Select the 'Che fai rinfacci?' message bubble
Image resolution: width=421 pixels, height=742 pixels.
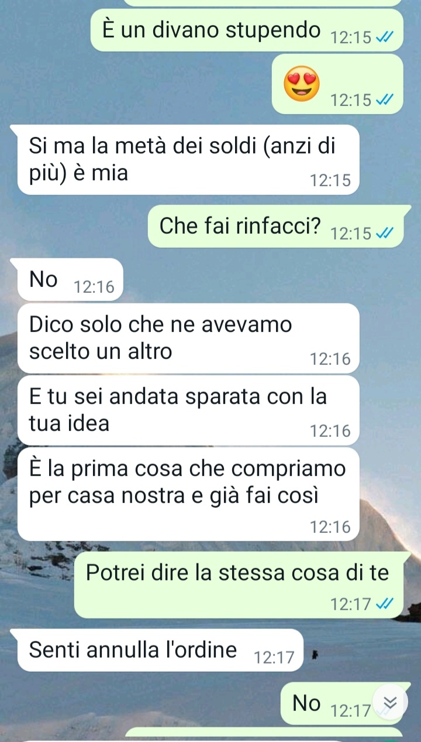pos(275,226)
